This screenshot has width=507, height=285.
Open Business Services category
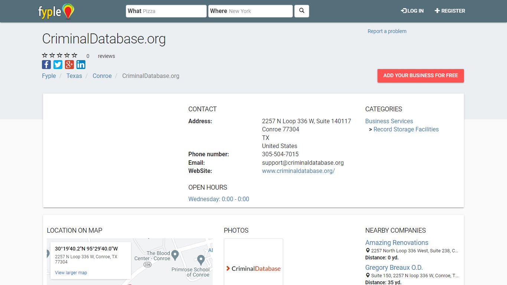point(389,121)
